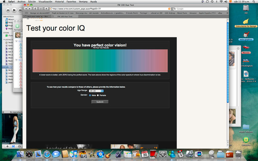The image size is (258, 161).
Task: Switch to the FM 100 Hue Test tab
Action: tap(65, 16)
